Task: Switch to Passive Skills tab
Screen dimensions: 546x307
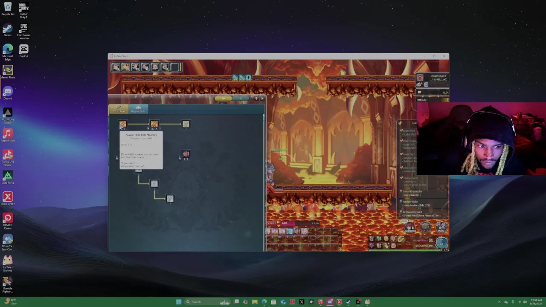Action: [x=138, y=110]
